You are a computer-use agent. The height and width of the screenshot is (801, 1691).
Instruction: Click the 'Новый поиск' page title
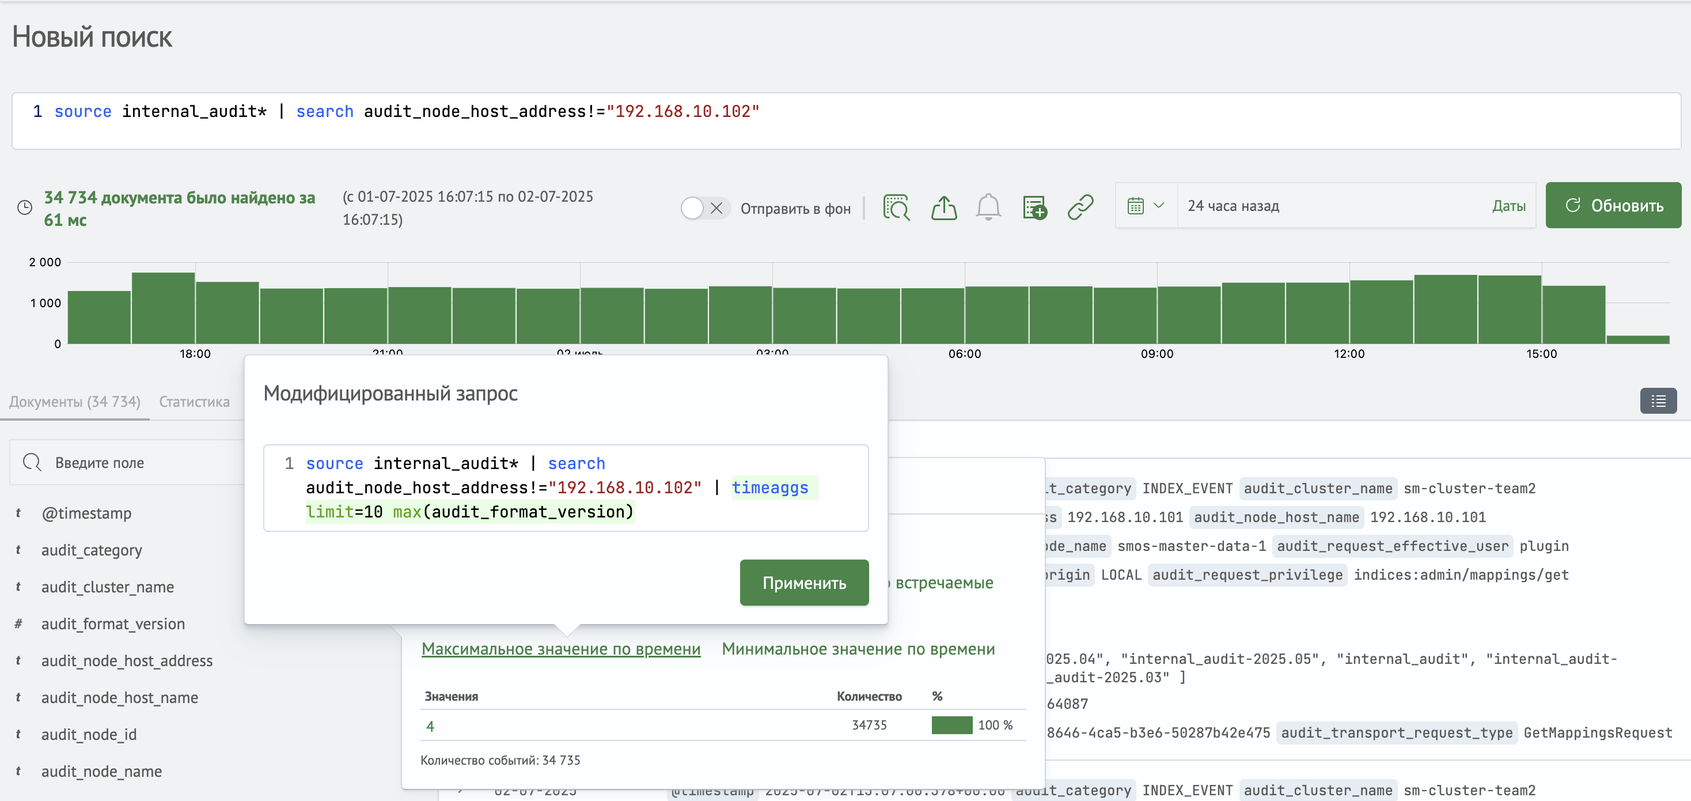coord(92,37)
